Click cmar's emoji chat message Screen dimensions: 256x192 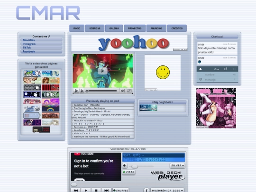click(217, 60)
